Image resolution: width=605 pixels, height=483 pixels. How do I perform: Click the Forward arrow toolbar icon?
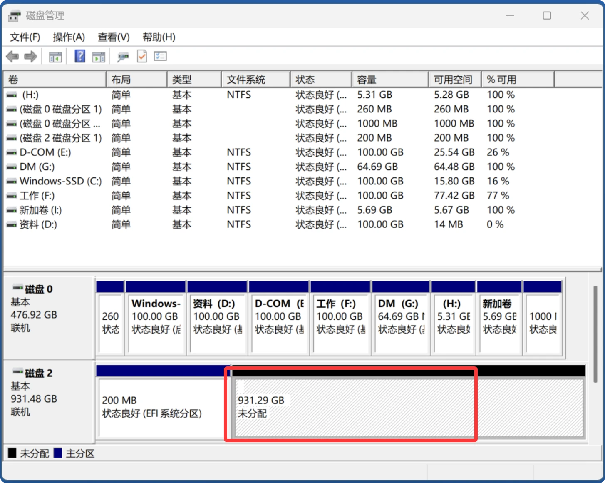[31, 56]
